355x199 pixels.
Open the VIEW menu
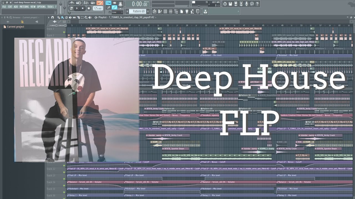pos(33,7)
